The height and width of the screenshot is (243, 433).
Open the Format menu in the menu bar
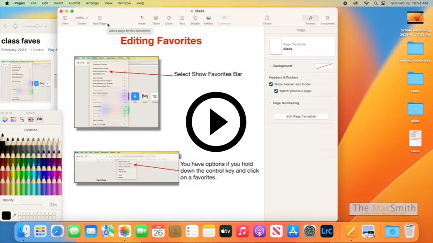74,3
